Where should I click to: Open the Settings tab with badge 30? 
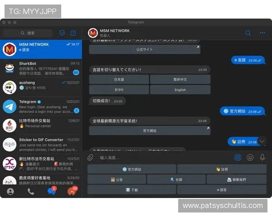pyautogui.click(x=72, y=191)
